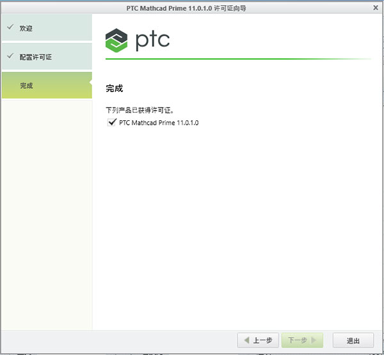Close the license wizard window

coord(376,8)
